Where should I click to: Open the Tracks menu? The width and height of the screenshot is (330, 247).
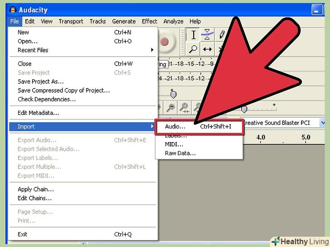pyautogui.click(x=97, y=21)
